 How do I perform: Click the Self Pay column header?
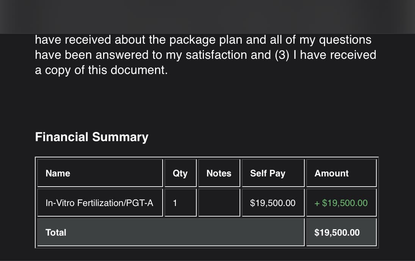pos(268,173)
